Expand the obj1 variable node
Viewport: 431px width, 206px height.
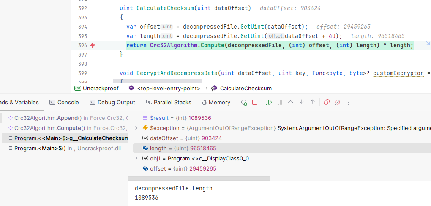pyautogui.click(x=136, y=158)
